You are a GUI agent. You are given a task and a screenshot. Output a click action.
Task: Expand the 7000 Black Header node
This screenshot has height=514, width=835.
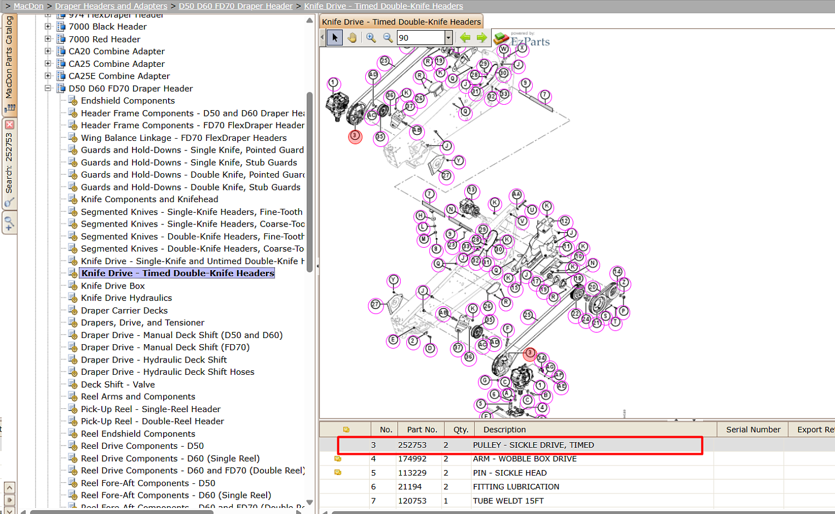[x=48, y=26]
